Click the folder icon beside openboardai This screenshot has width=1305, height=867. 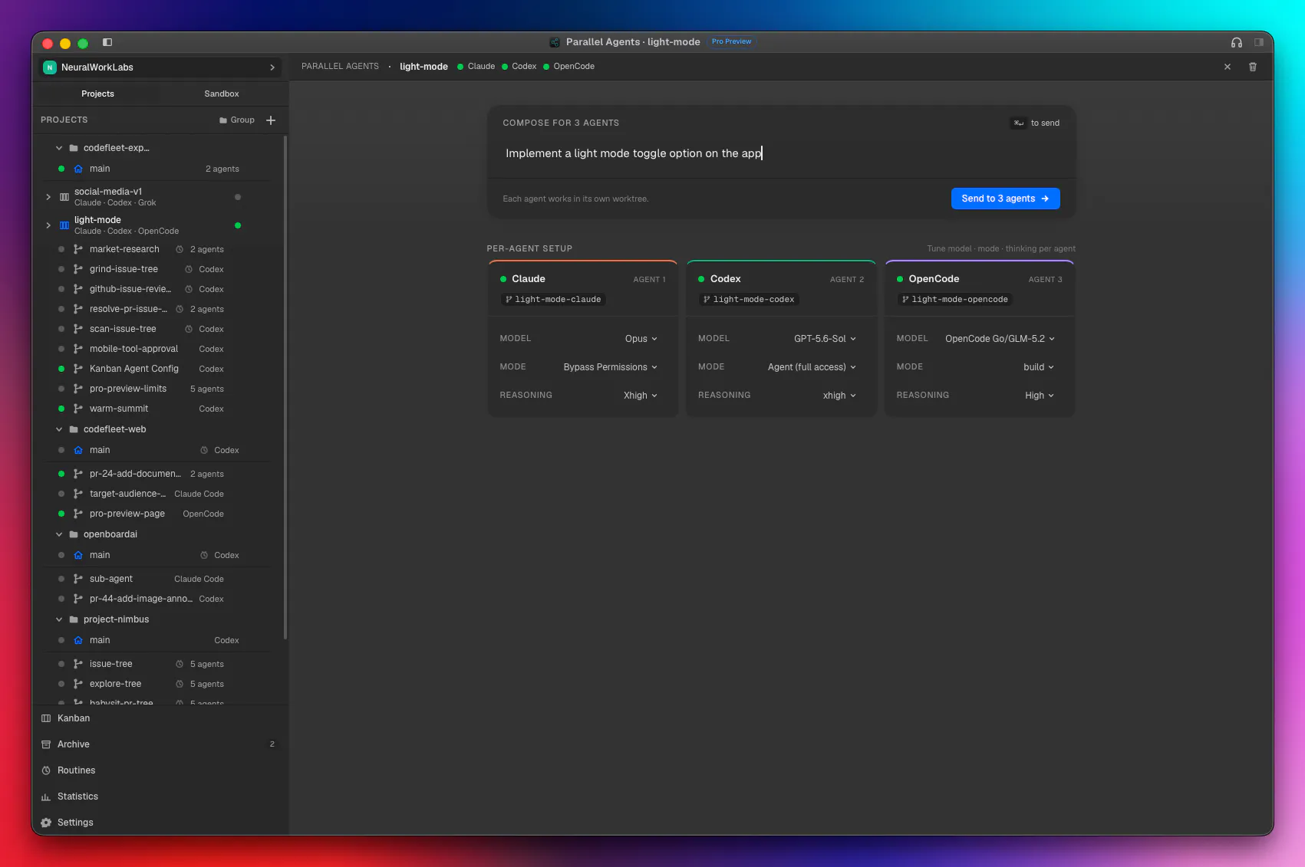click(74, 534)
